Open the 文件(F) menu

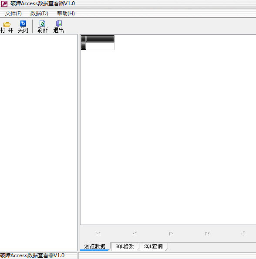(13, 14)
